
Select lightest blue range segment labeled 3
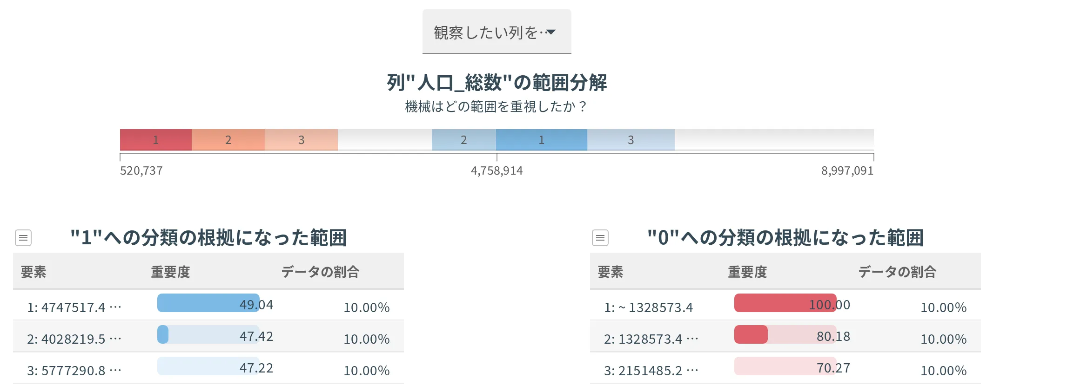point(631,140)
